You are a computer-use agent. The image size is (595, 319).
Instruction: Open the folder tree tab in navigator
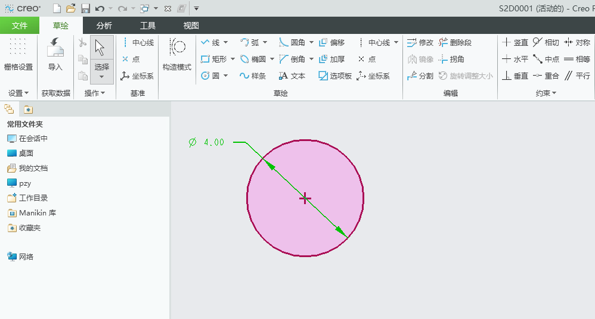click(9, 110)
